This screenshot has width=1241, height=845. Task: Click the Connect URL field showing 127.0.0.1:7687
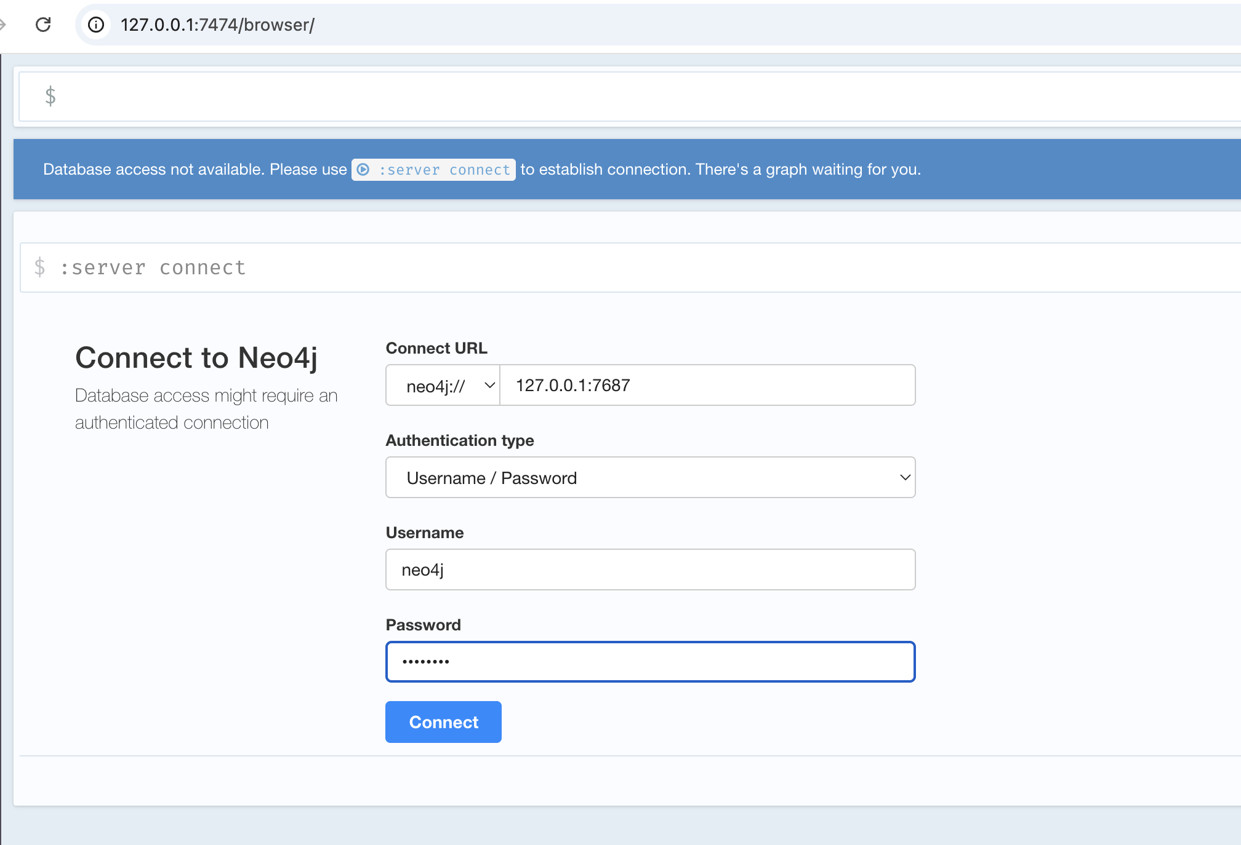tap(707, 385)
